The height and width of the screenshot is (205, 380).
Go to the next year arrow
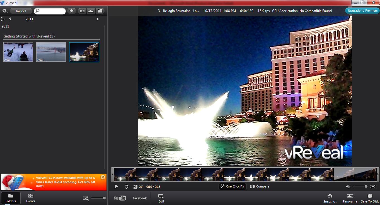(x=98, y=19)
